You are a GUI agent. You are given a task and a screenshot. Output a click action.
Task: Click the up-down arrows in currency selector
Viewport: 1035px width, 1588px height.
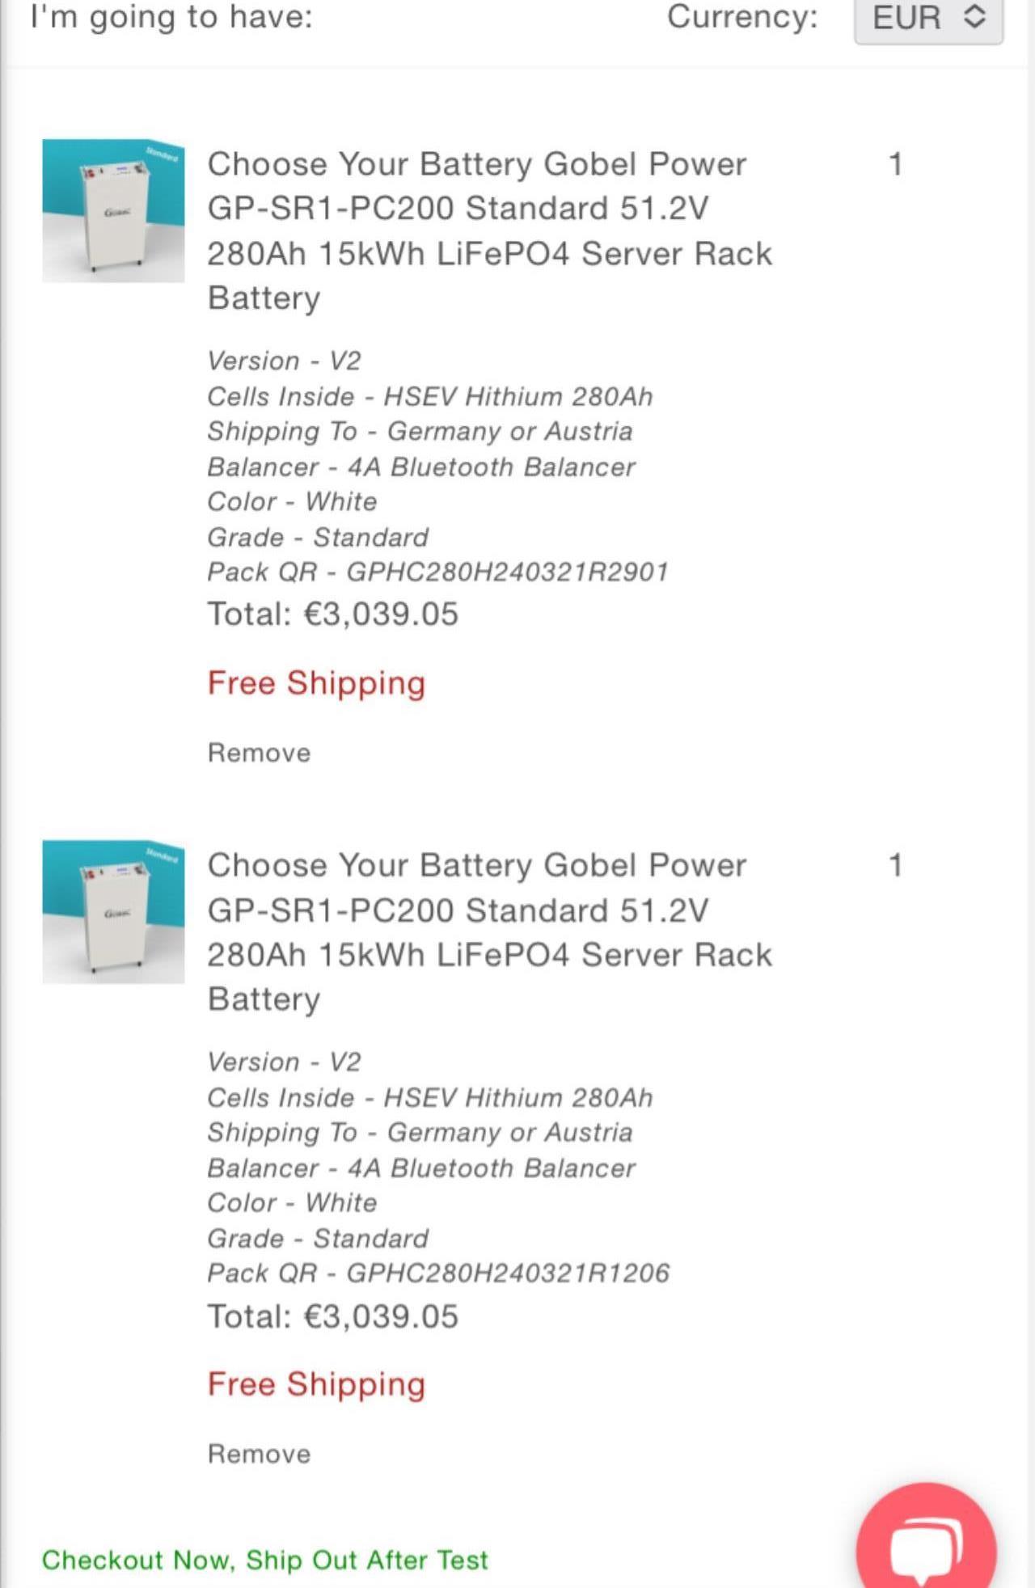(975, 17)
